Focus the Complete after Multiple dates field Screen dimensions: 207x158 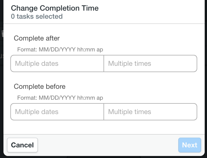coord(57,63)
